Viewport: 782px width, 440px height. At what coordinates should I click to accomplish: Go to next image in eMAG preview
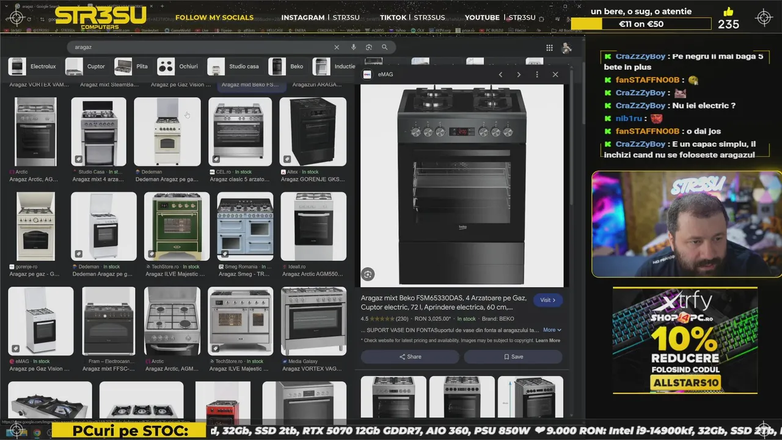[x=519, y=75]
